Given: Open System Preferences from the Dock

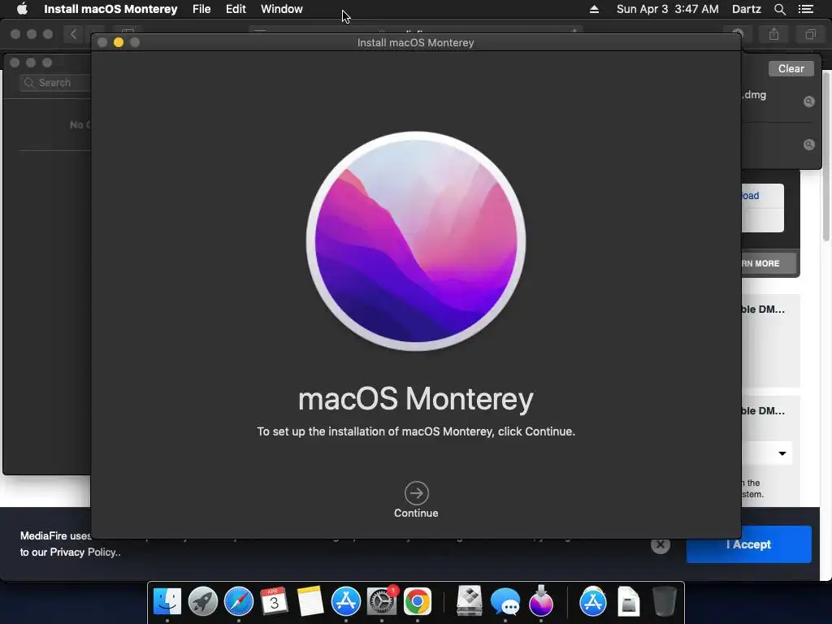Looking at the screenshot, I should (x=382, y=601).
